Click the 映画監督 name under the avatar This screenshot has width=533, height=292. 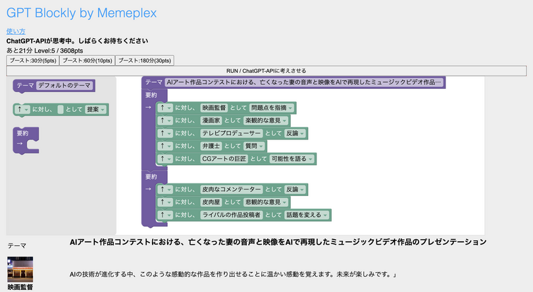pos(20,287)
